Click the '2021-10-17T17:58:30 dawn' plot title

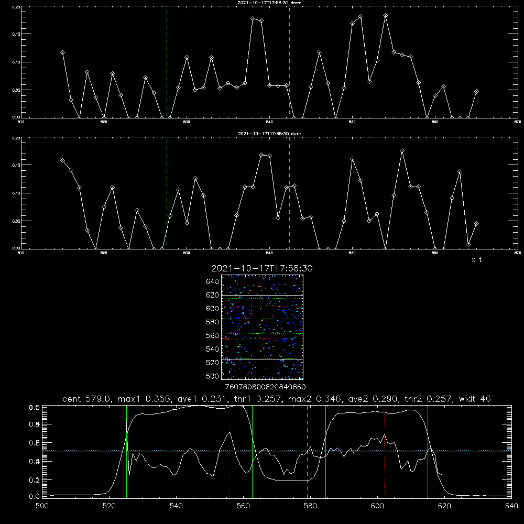269,3
